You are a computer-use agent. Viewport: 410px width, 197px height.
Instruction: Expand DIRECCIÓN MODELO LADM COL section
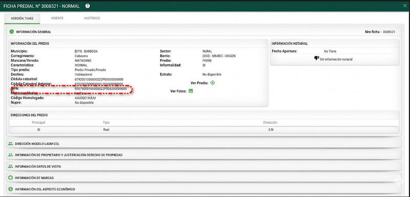(203, 144)
